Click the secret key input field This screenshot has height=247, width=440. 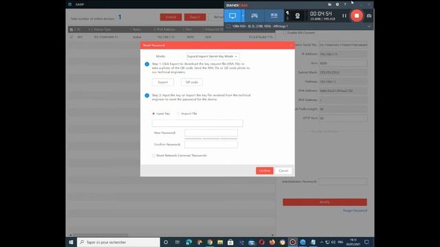tap(197, 123)
